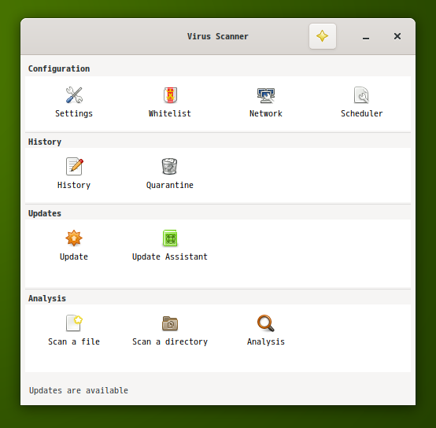Click the Scan a directory folder icon
This screenshot has width=436, height=428.
click(170, 323)
